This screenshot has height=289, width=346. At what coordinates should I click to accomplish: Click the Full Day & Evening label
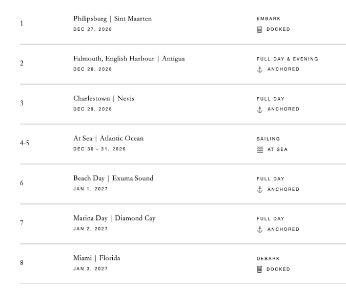[287, 59]
